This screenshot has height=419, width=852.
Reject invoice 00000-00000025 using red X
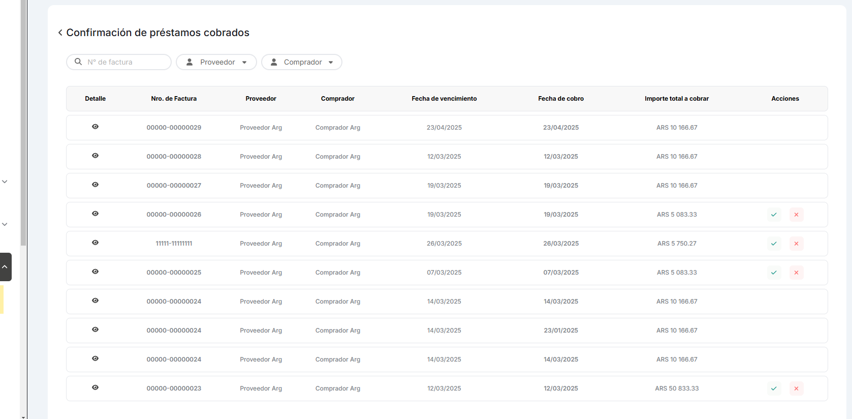(796, 273)
